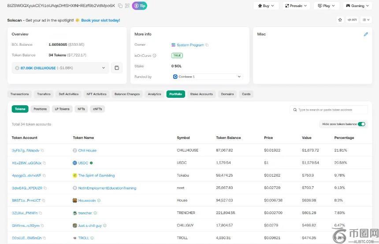379x244 pixels.
Task: Click the star favorite icon
Action: [340, 20]
